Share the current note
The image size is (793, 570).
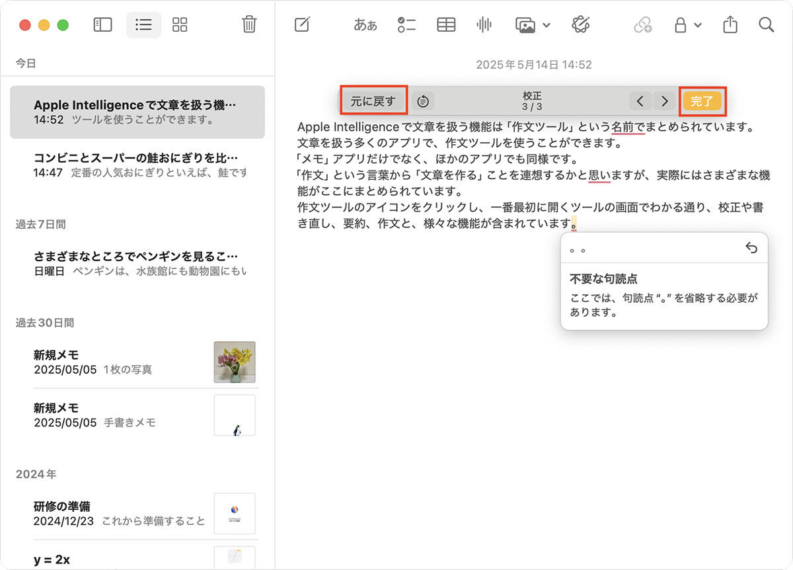click(730, 25)
